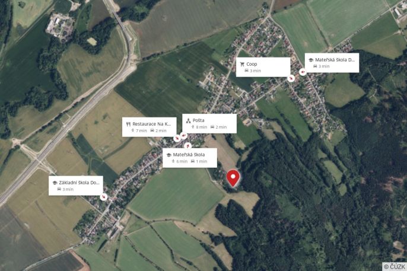Click the arrow marker under the Pošta label
This screenshot has height=271, width=407.
pyautogui.click(x=184, y=135)
